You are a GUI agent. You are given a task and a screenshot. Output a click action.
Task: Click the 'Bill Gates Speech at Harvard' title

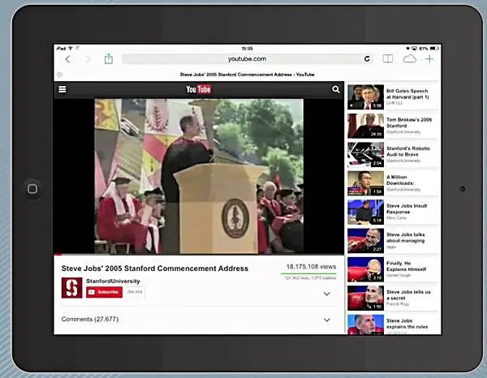pyautogui.click(x=407, y=94)
